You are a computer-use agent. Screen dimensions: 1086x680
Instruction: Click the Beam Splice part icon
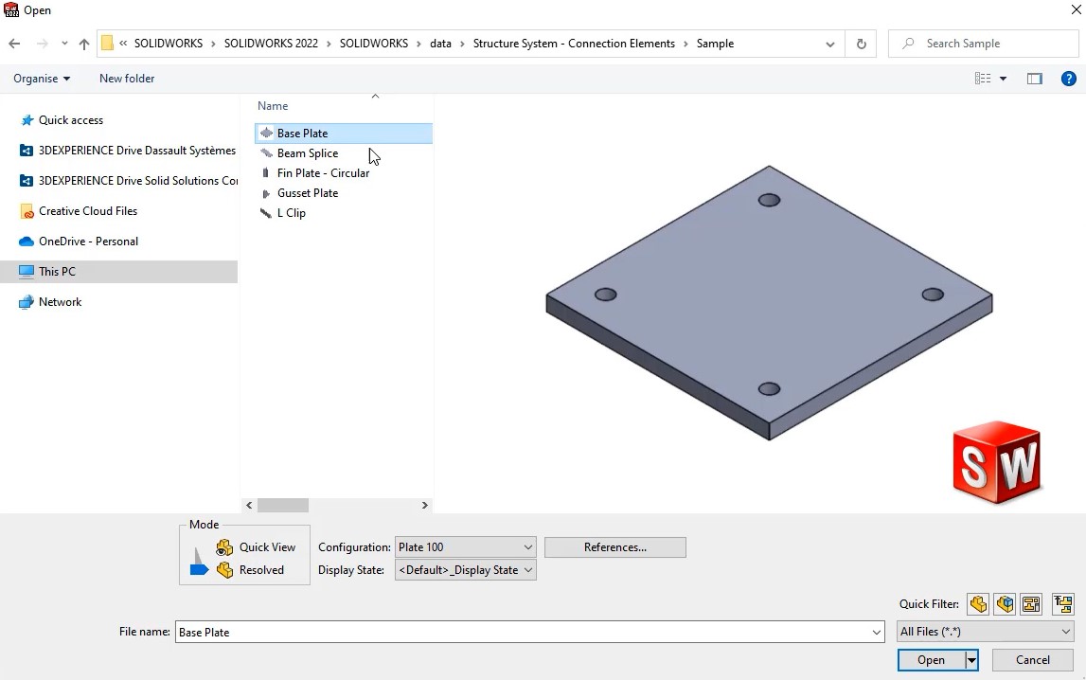pos(266,152)
